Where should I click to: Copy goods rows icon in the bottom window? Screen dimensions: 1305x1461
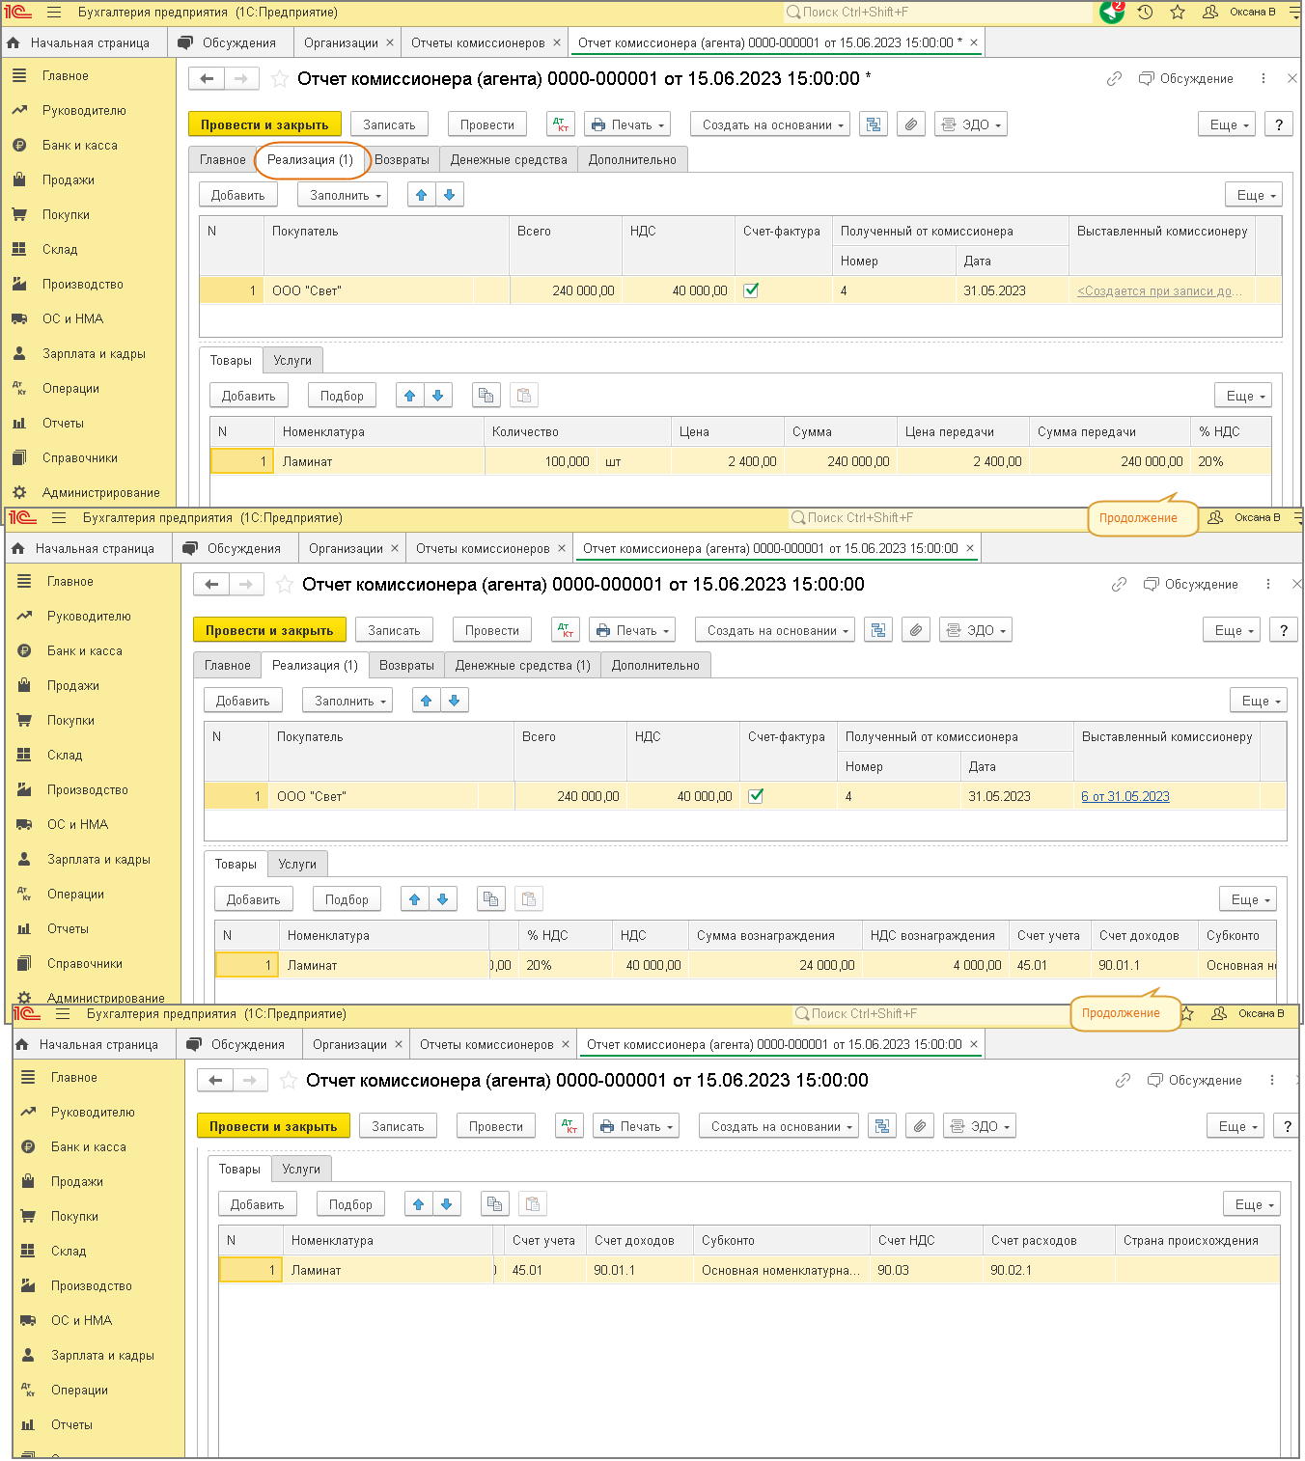coord(494,1204)
